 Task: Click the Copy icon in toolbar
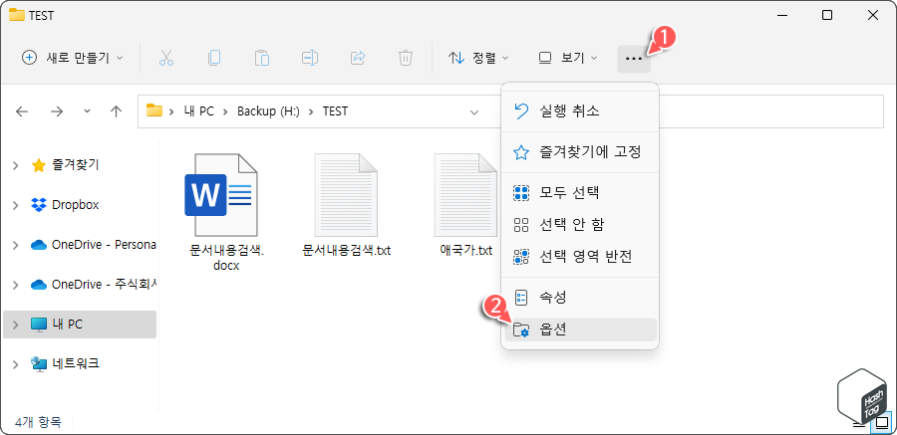pos(214,58)
